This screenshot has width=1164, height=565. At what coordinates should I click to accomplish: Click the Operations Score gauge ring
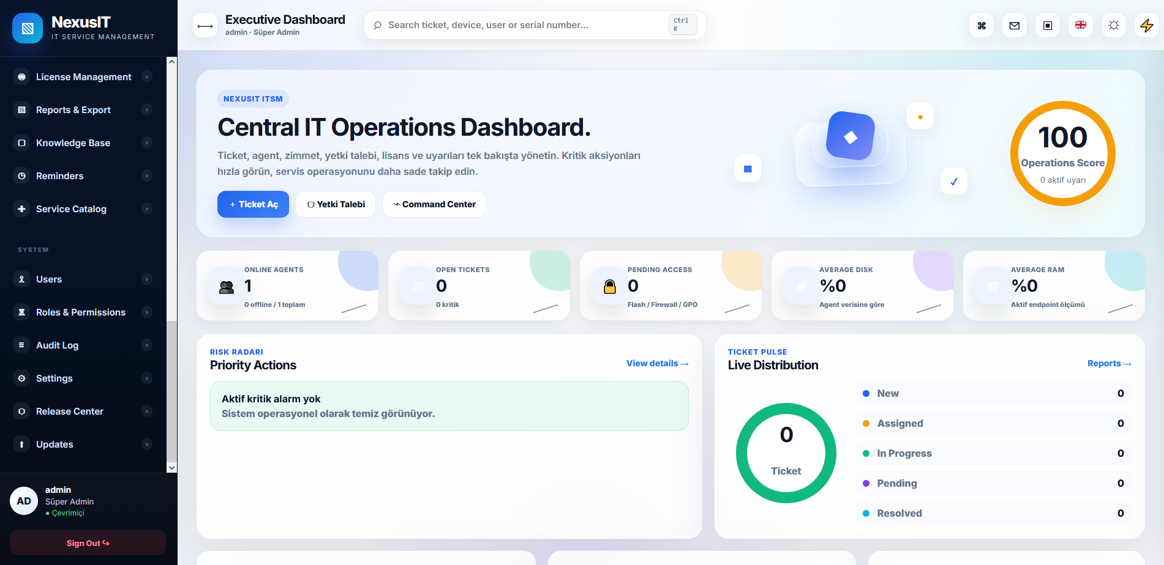click(1063, 153)
